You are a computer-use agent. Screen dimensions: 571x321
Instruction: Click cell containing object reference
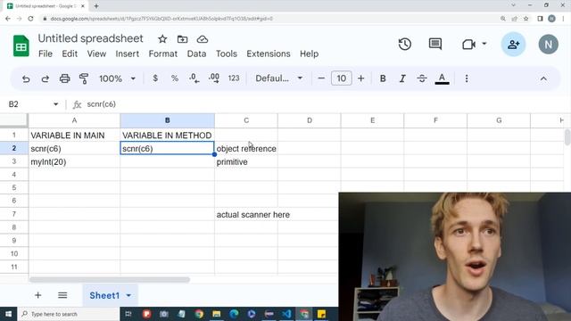coord(246,149)
